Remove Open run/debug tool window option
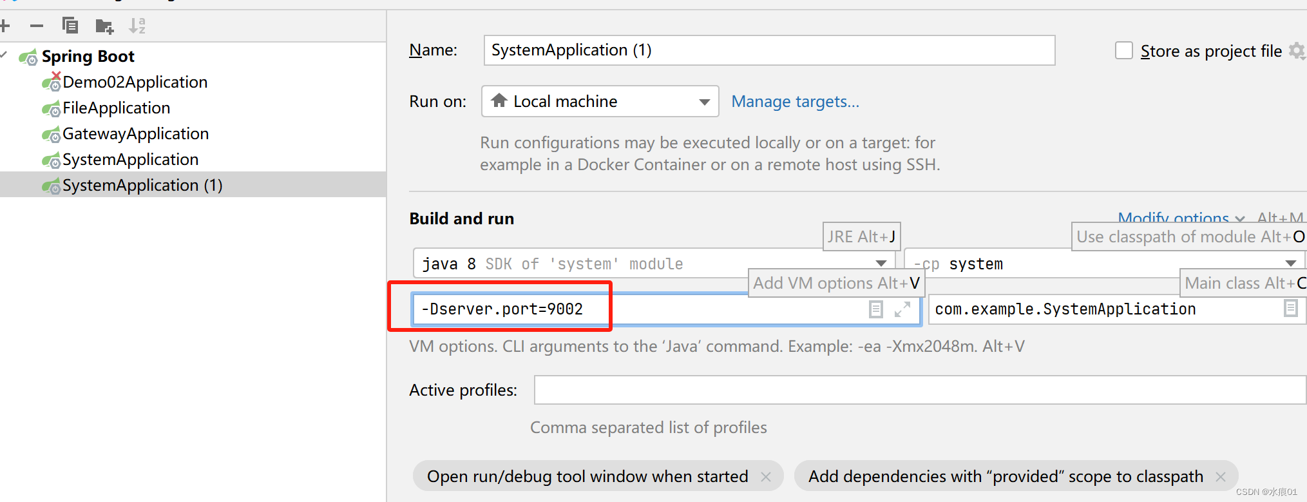Screen dimensions: 1307x502 click(766, 477)
